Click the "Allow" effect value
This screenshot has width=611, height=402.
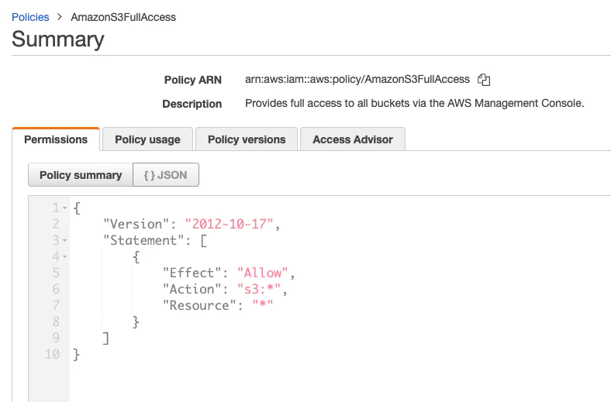pyautogui.click(x=263, y=273)
